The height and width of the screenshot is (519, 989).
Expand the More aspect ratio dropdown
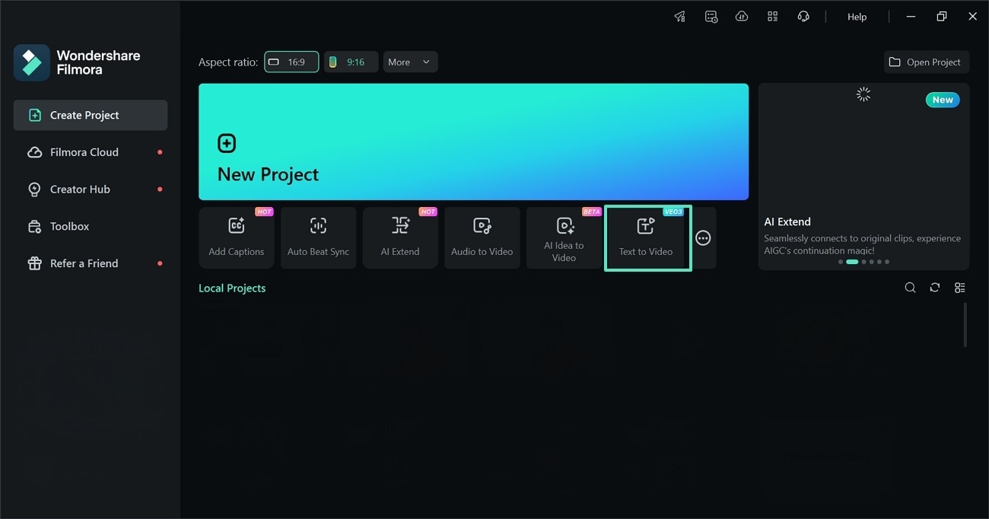[410, 62]
